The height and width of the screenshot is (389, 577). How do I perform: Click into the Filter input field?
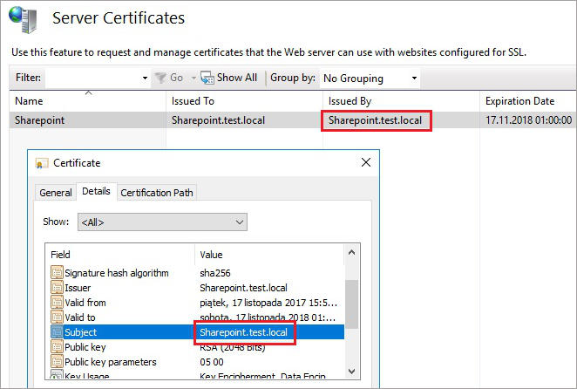click(92, 78)
